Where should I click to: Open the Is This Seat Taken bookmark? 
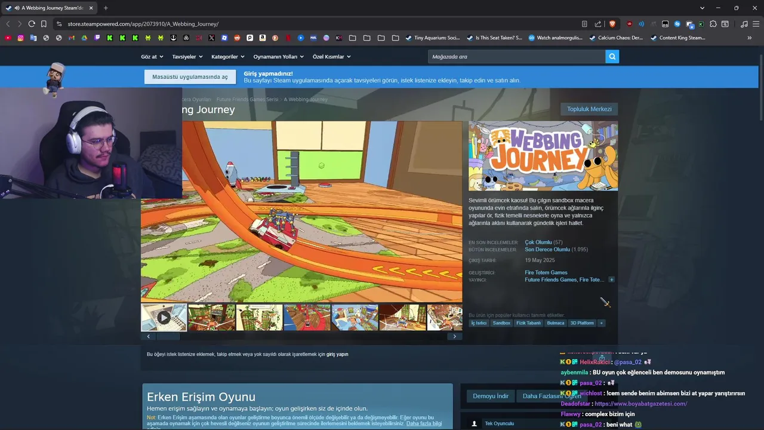coord(494,38)
